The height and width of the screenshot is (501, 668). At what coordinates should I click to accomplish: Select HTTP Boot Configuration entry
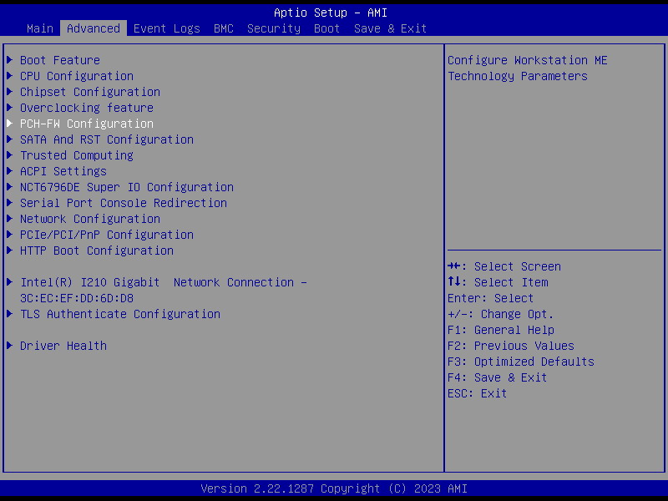point(97,250)
